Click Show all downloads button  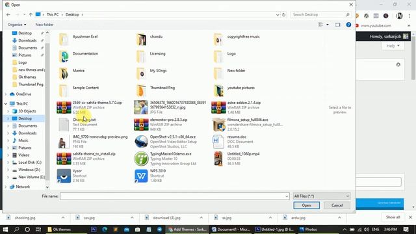[393, 217]
